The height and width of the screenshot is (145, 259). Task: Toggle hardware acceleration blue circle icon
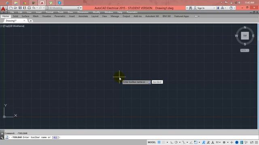pyautogui.click(x=237, y=142)
